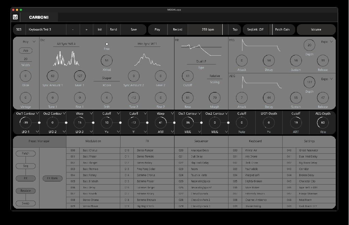Viewport: 349px width, 225px height.
Task: Toggle the Seq preset type button
Action: [26, 166]
